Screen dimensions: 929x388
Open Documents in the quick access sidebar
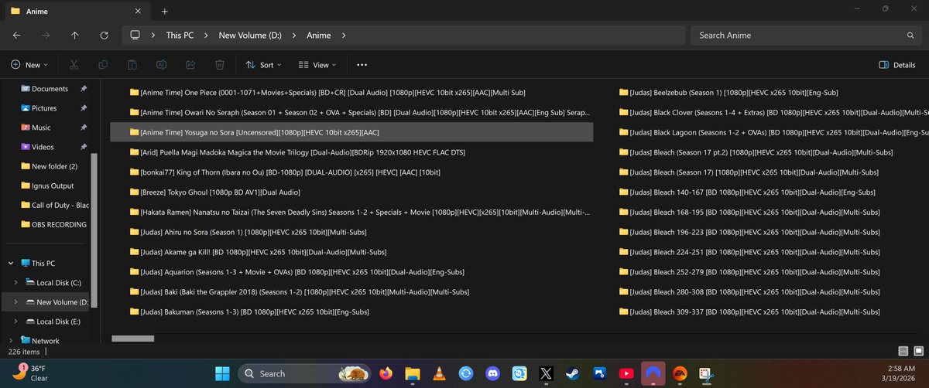[x=50, y=89]
